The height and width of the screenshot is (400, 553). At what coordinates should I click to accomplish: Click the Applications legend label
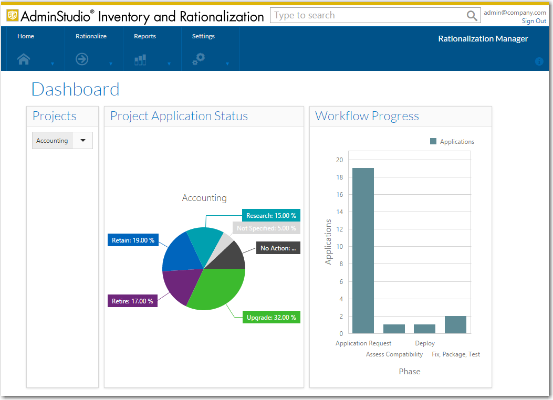(457, 142)
